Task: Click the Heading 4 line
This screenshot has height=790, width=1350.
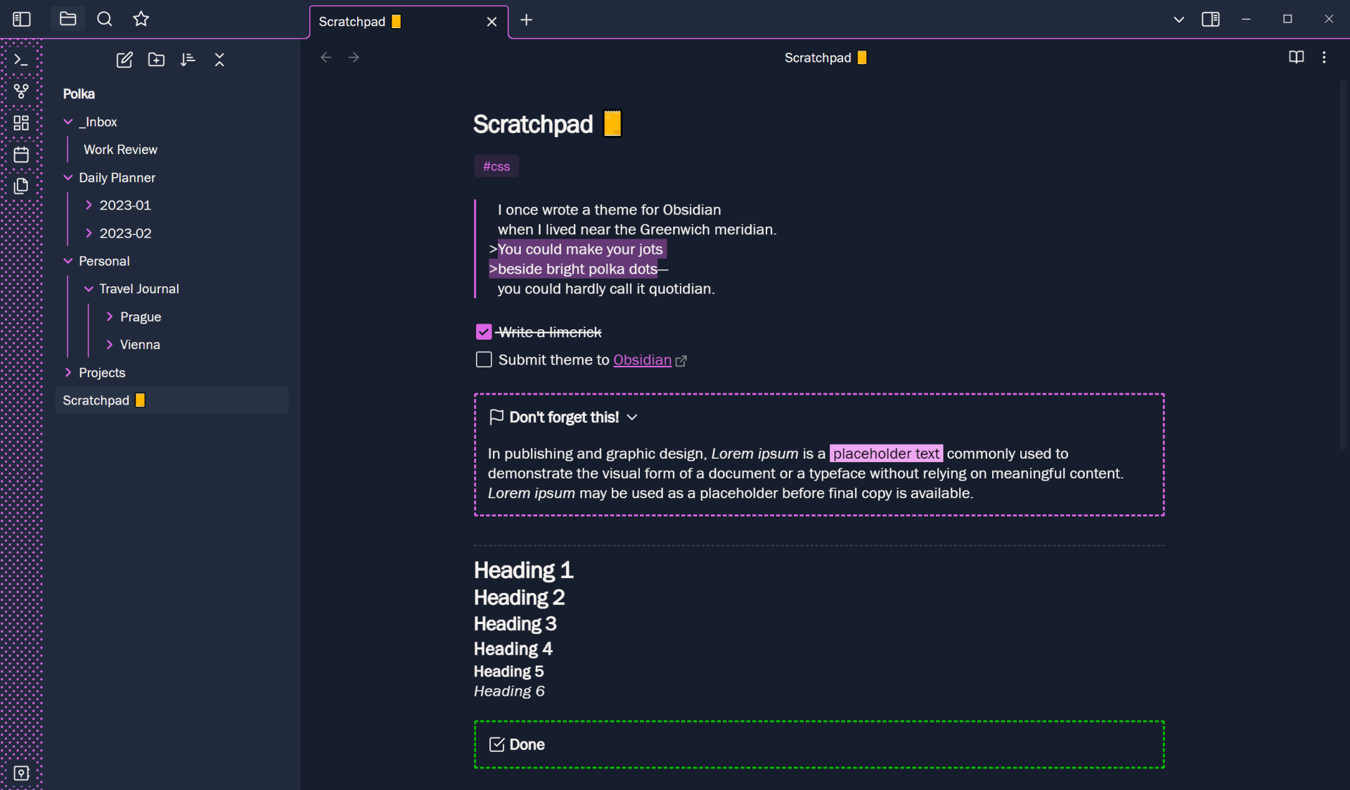Action: tap(513, 649)
